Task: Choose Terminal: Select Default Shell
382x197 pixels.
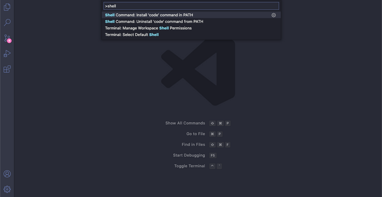Action: 191,35
